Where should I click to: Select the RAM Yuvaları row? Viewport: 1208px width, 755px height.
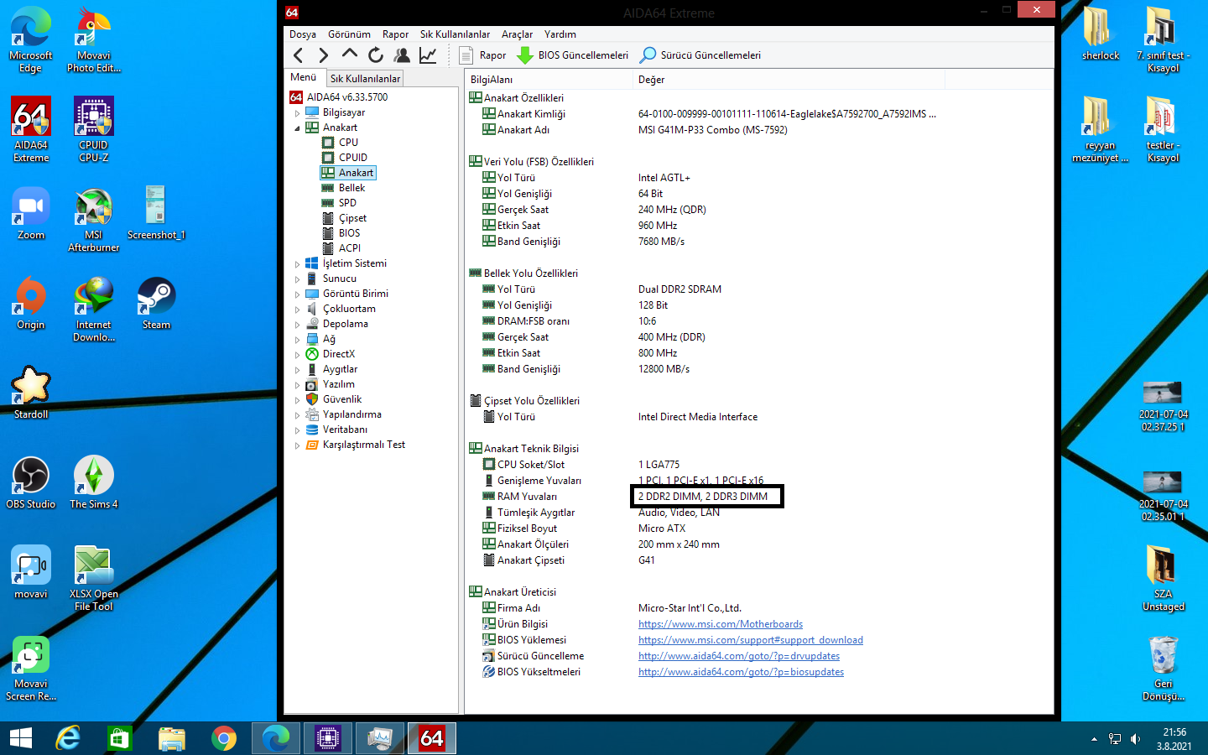click(x=759, y=497)
